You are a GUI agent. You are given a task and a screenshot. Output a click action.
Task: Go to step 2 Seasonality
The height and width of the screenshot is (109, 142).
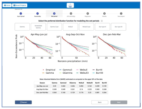pyautogui.click(x=37, y=15)
